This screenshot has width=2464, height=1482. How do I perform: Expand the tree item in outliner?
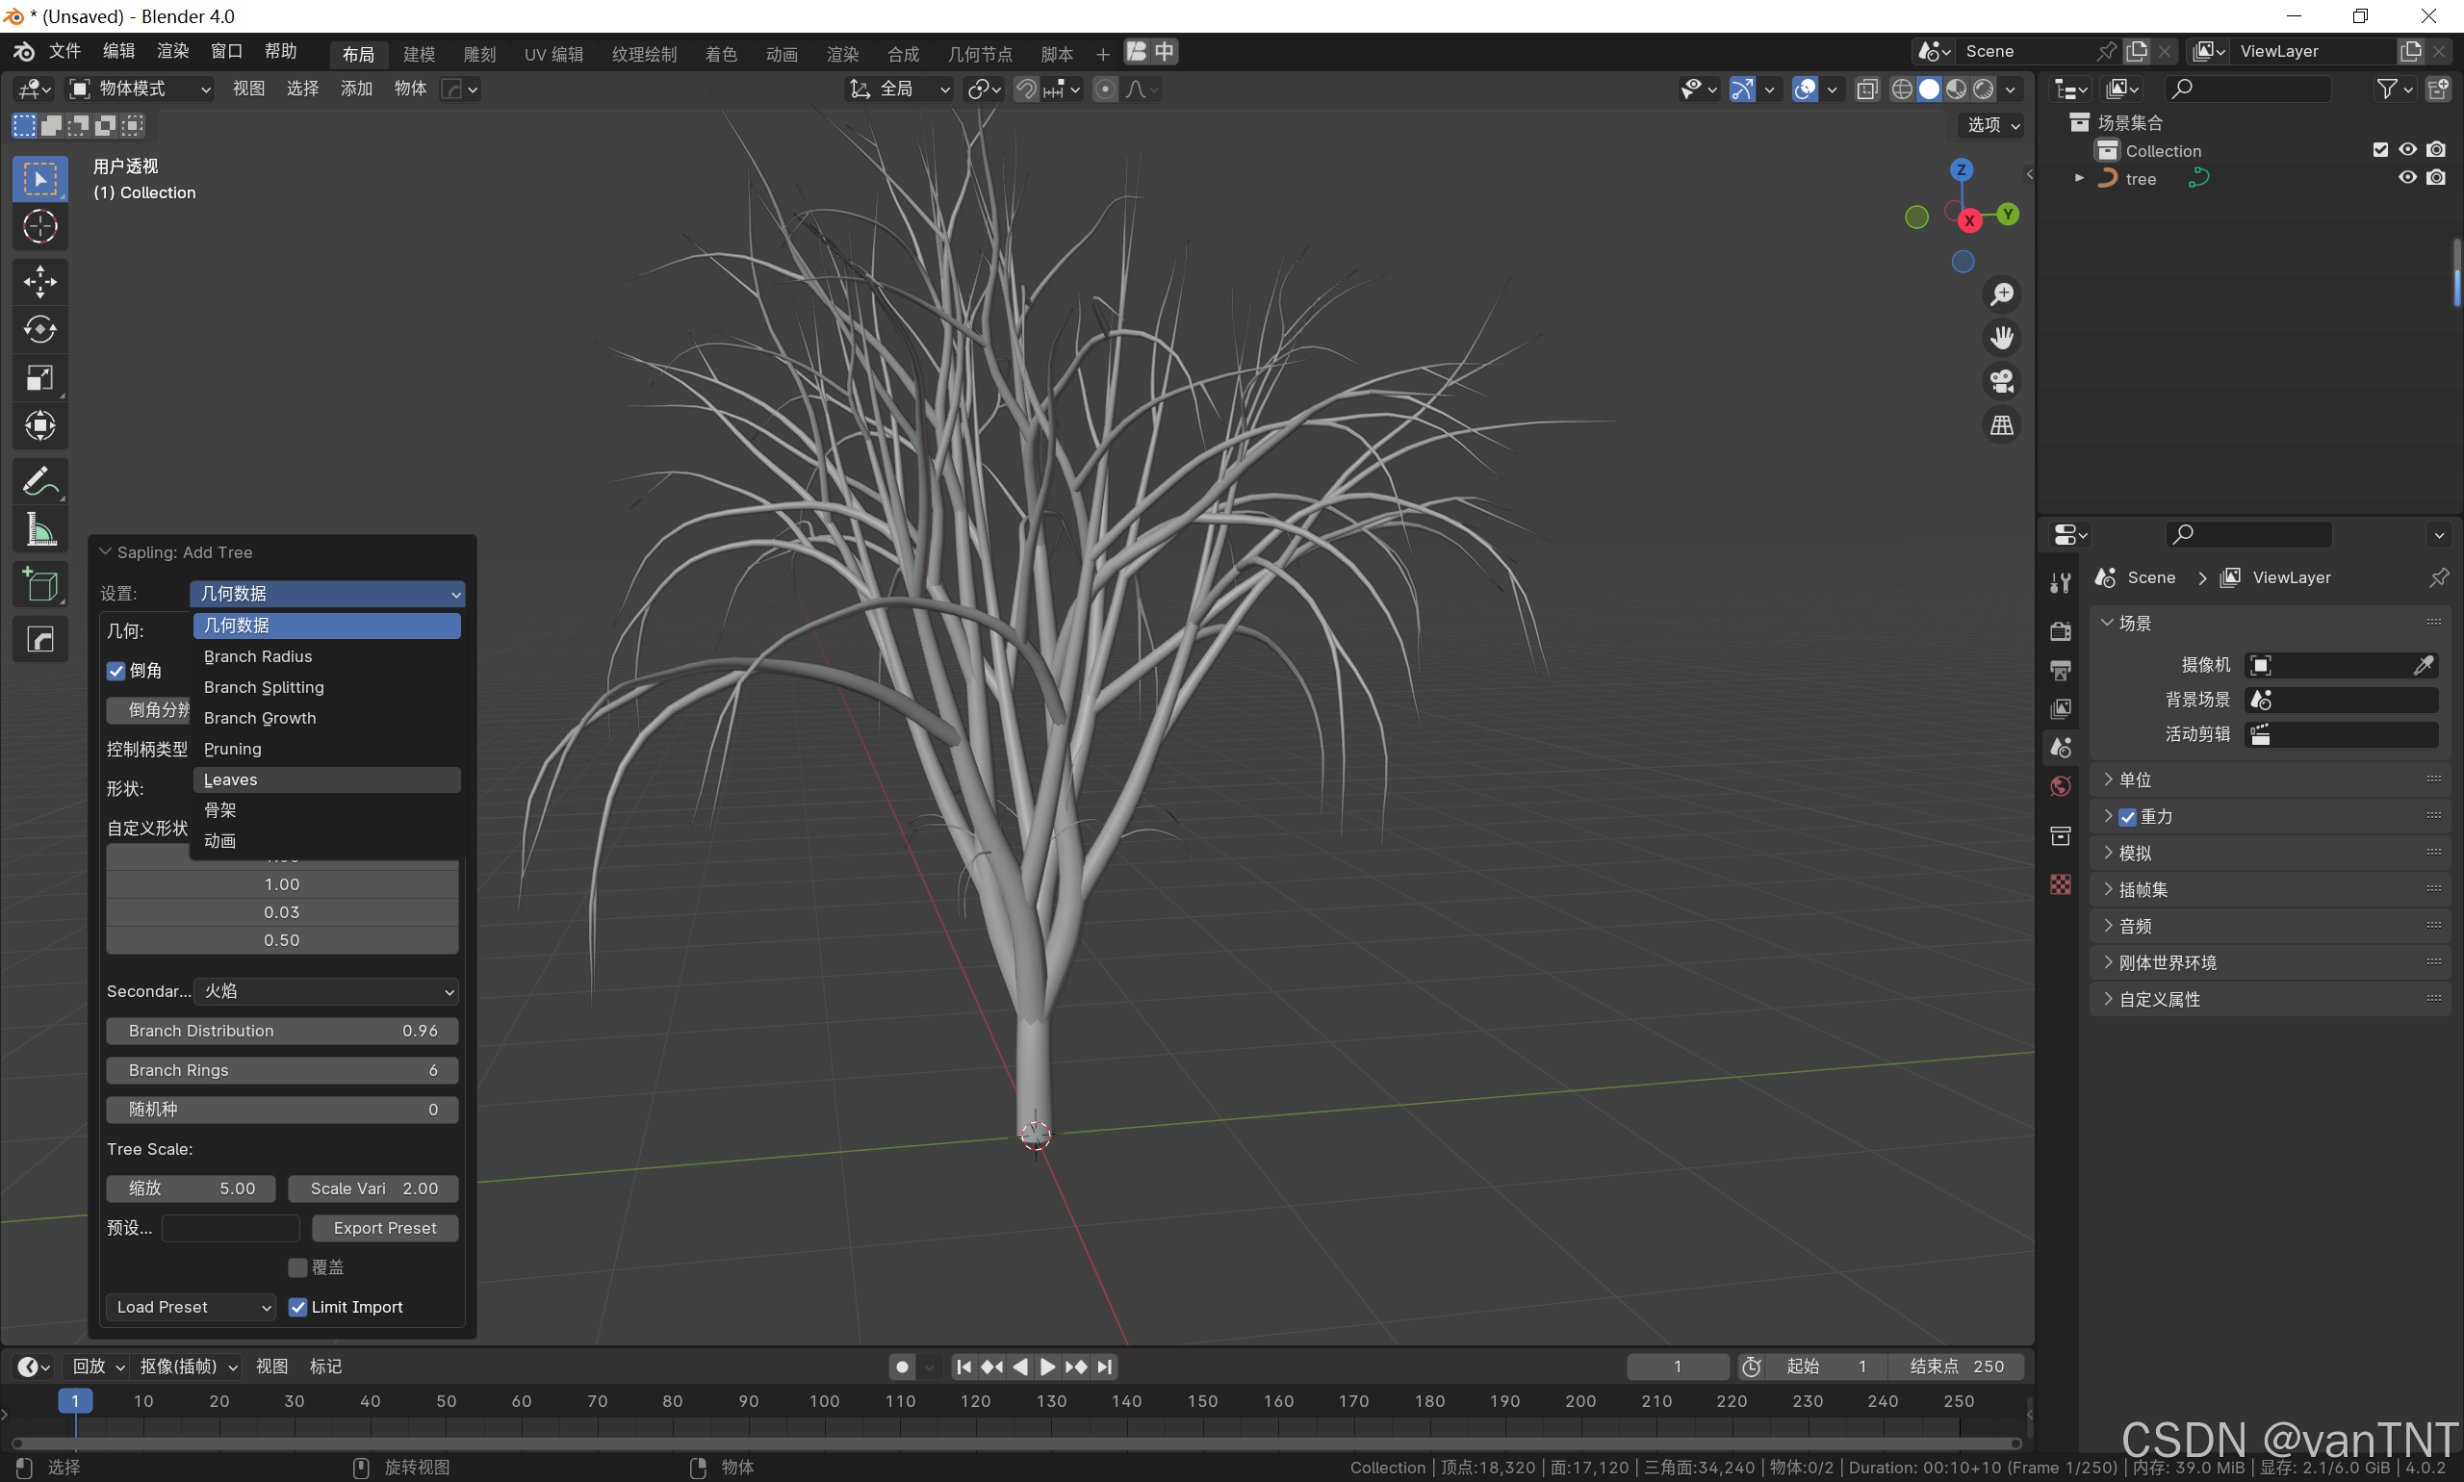(2079, 178)
